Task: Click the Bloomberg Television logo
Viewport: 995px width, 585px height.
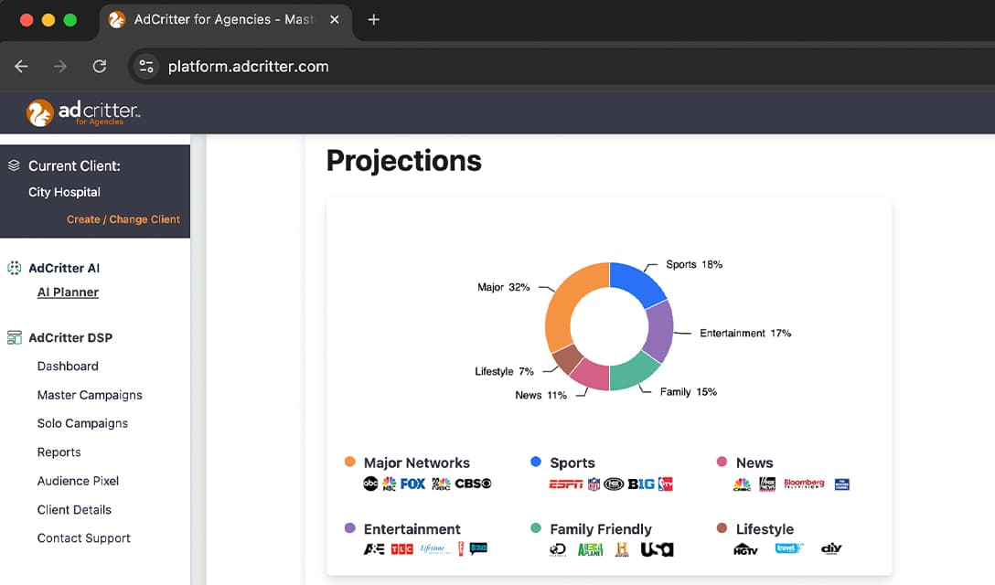Action: point(804,484)
